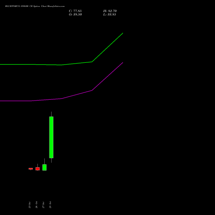Select the tiny red candlestick for 23 Oct

(x=31, y=169)
